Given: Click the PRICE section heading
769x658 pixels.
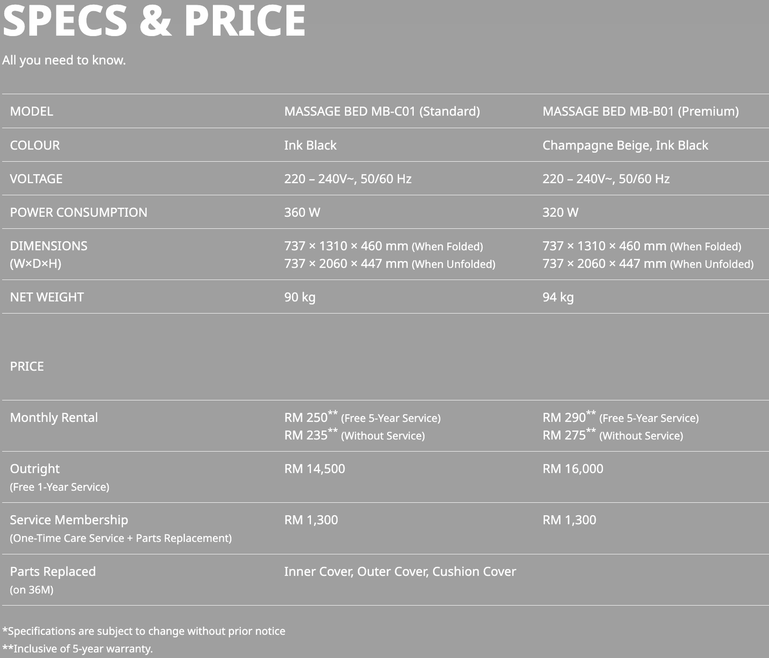Looking at the screenshot, I should 27,366.
